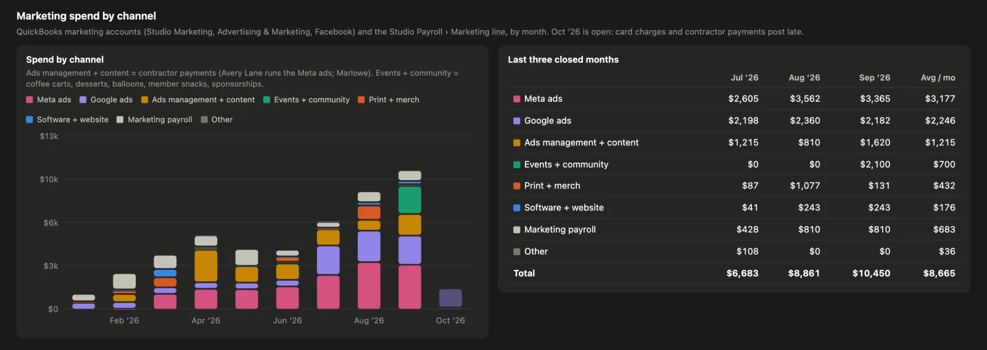Click the Aug '26 column header
This screenshot has width=987, height=350.
(804, 78)
